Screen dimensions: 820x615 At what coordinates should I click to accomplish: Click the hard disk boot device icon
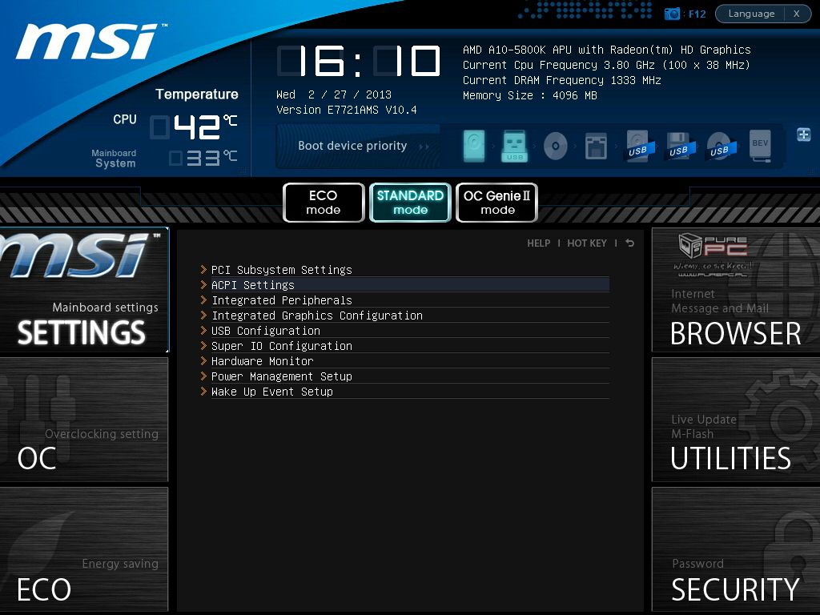click(474, 147)
